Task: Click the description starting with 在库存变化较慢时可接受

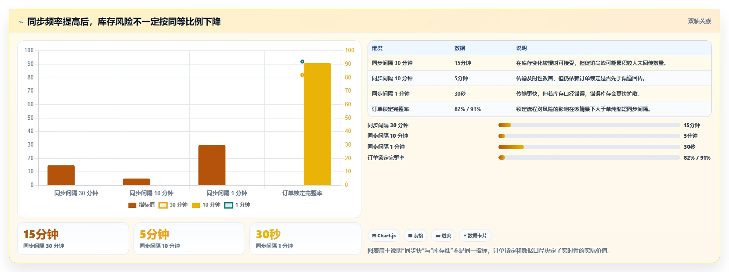Action: [592, 63]
